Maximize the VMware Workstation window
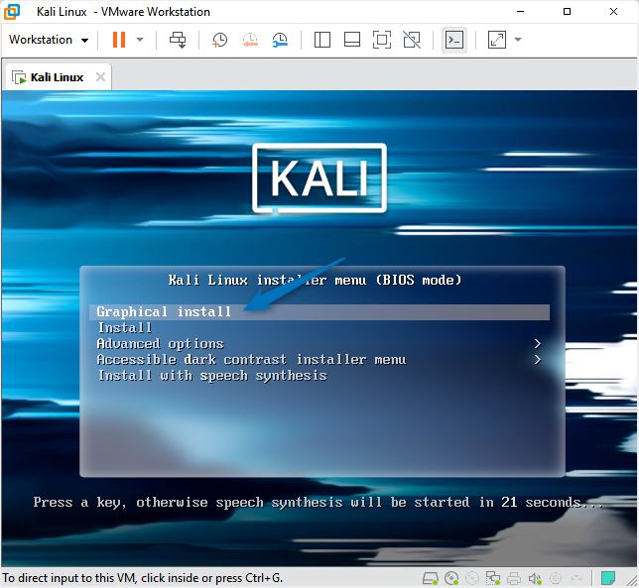This screenshot has width=639, height=588. 567,11
